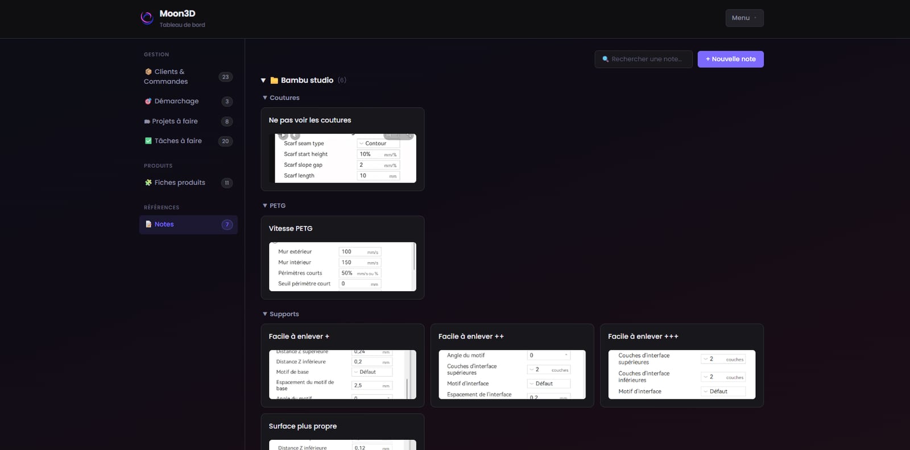Click the search magnifier icon

605,59
